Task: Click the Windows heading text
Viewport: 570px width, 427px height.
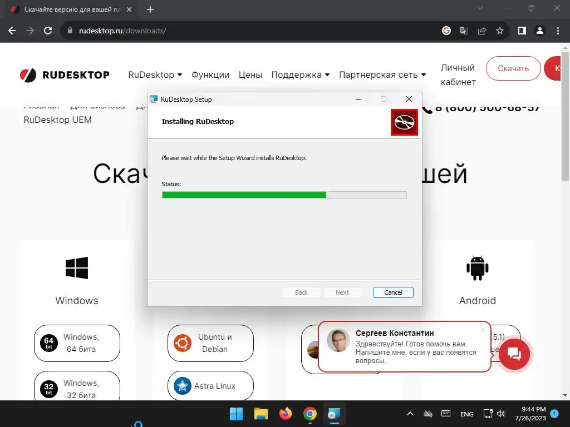Action: click(x=77, y=301)
